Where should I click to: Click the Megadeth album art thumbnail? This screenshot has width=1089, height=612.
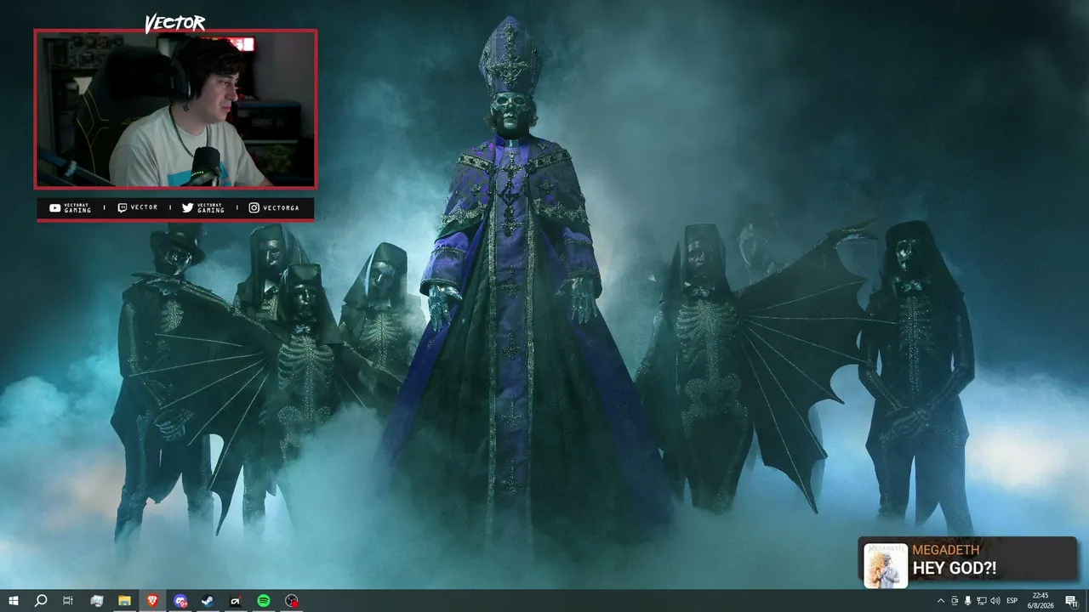coord(886,565)
